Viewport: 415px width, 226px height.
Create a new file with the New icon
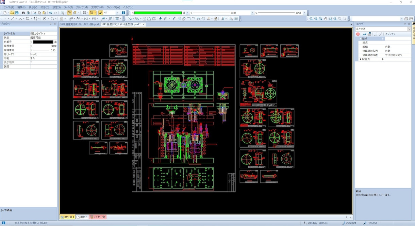point(5,13)
